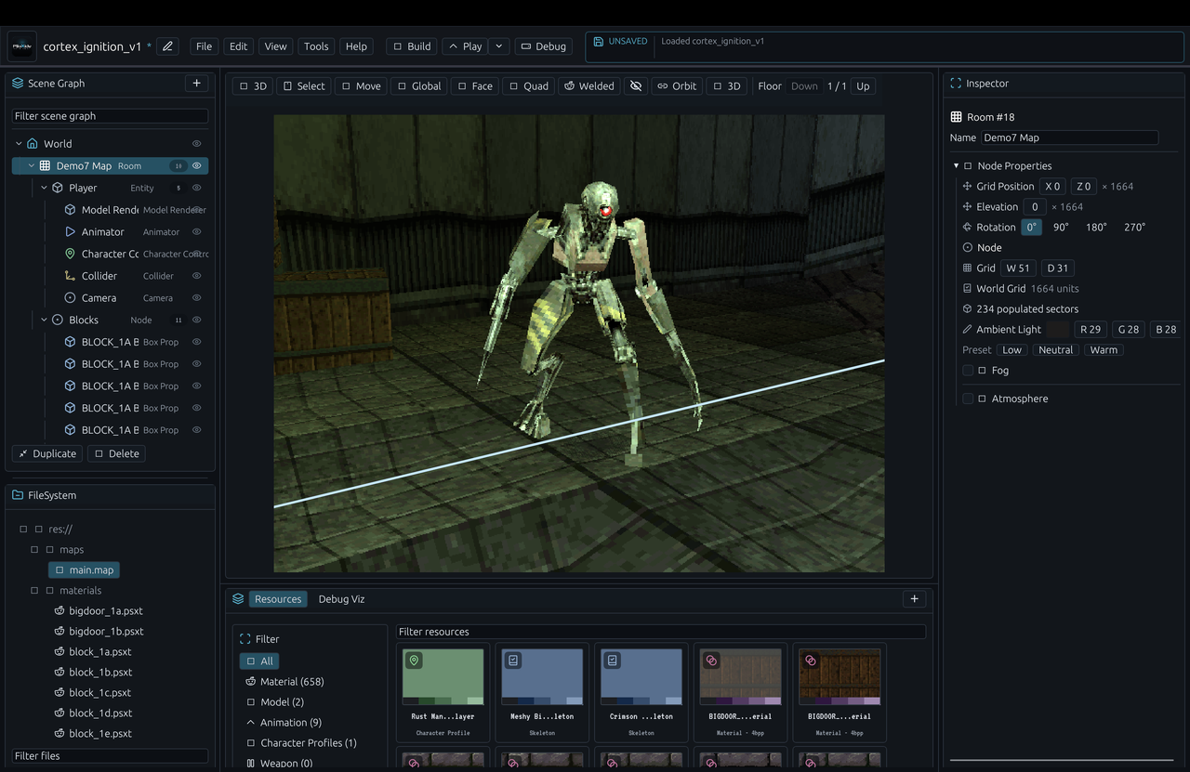Click the FileSystem folder icon
The height and width of the screenshot is (772, 1190).
click(18, 495)
